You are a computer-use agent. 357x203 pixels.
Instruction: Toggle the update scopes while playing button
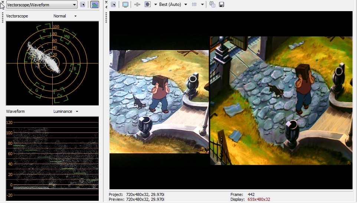[x=95, y=4]
